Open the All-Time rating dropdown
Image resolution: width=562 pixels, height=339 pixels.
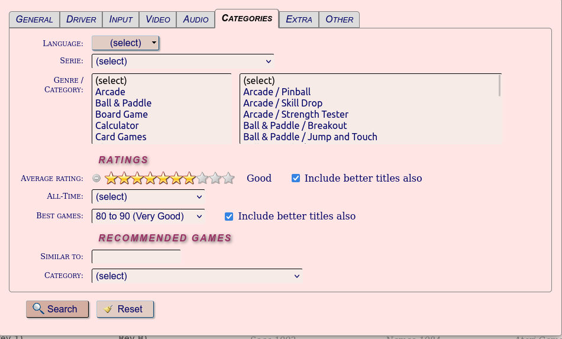point(148,197)
